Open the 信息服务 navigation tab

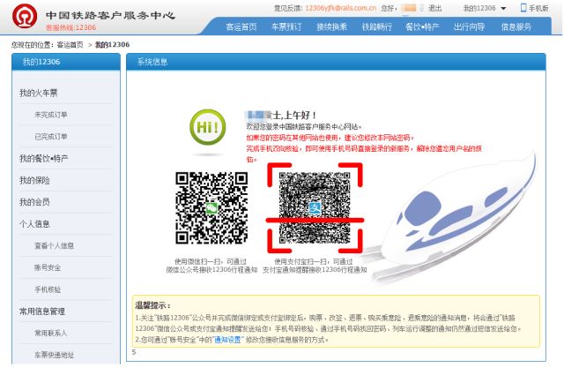tap(516, 27)
